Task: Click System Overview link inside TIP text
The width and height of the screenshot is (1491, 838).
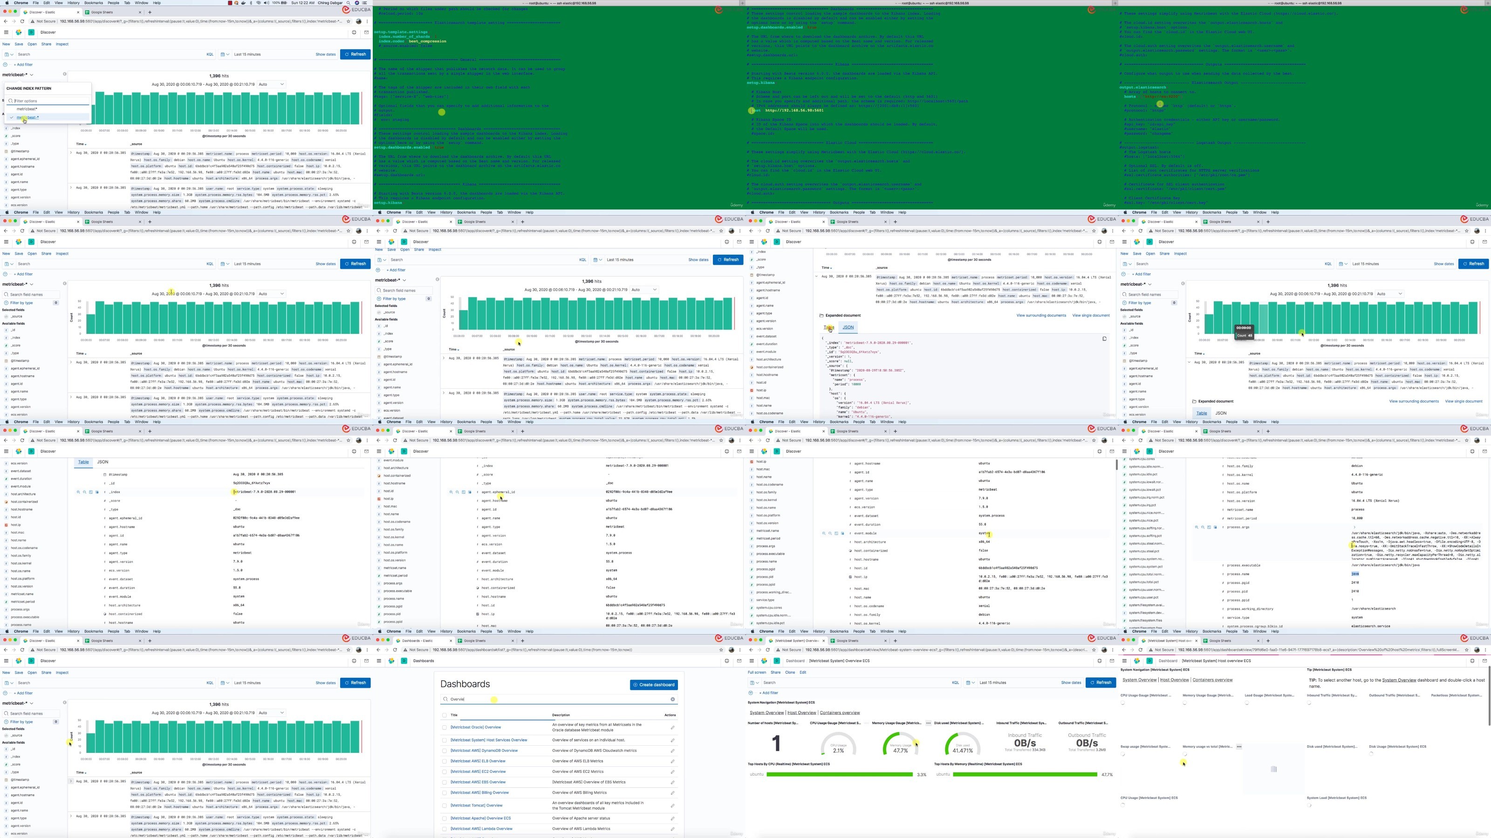Action: point(1399,680)
